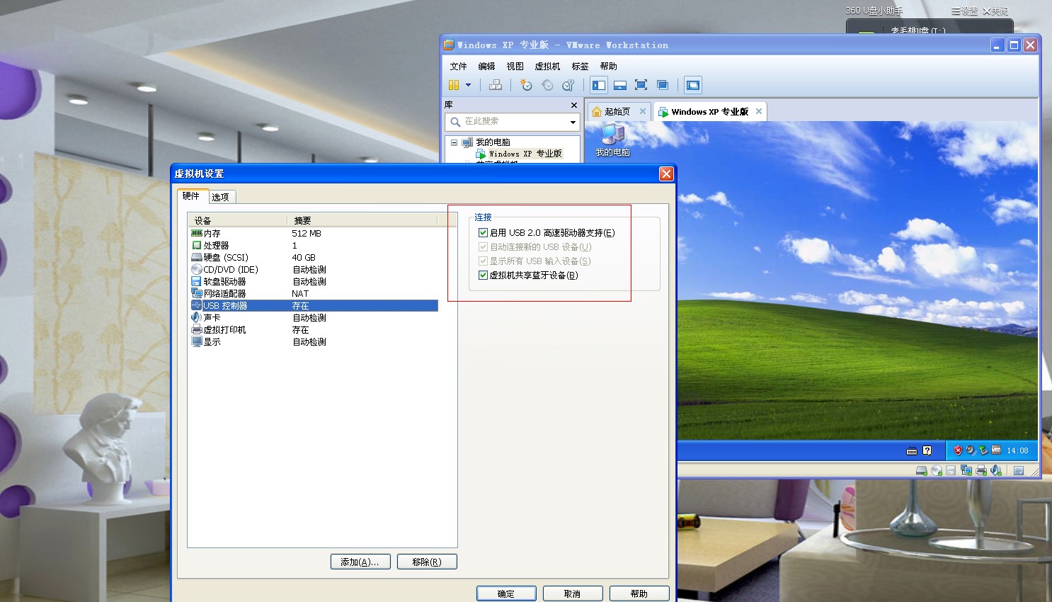
Task: Collapse the 我的电脑 tree node
Action: click(x=454, y=142)
